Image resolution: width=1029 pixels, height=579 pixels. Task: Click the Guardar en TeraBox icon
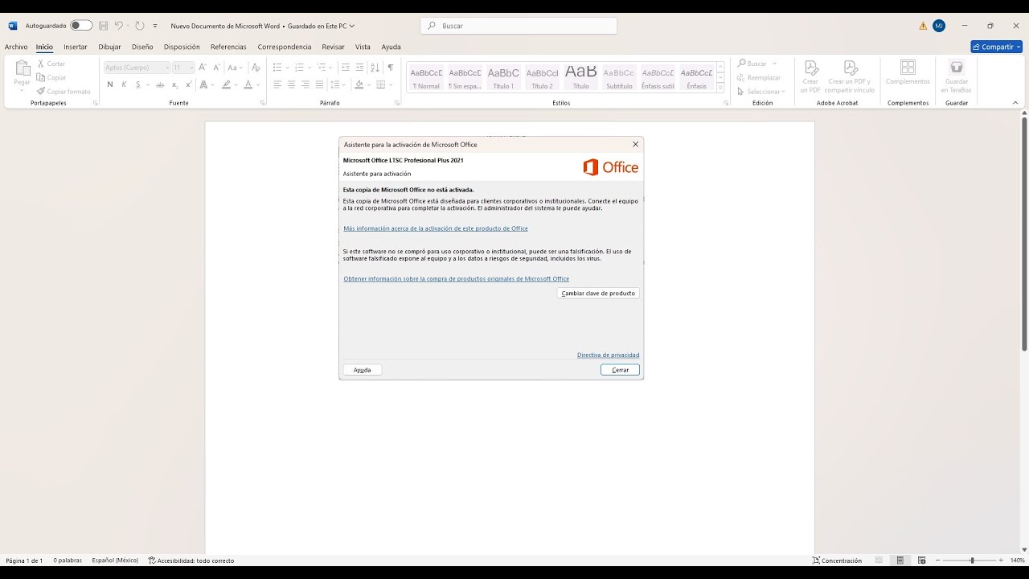point(957,68)
